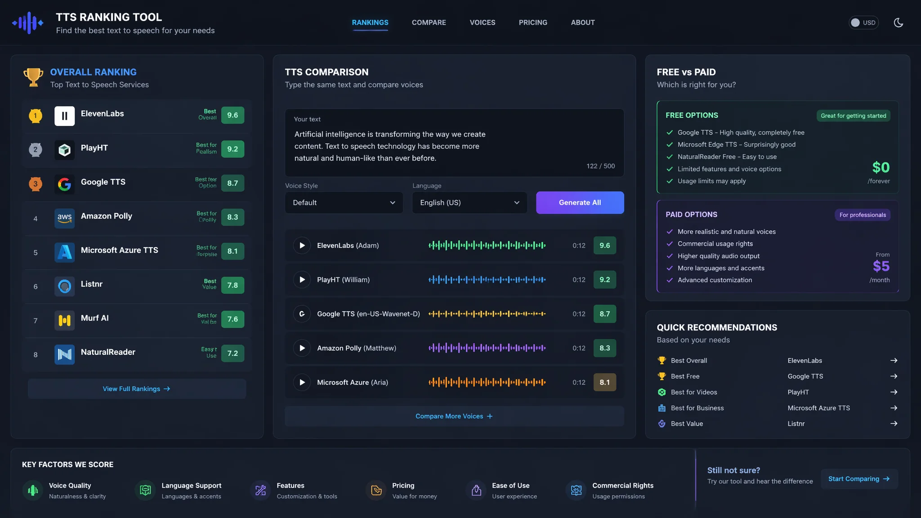Click the 122 / 500 character counter
This screenshot has width=921, height=518.
(600, 166)
